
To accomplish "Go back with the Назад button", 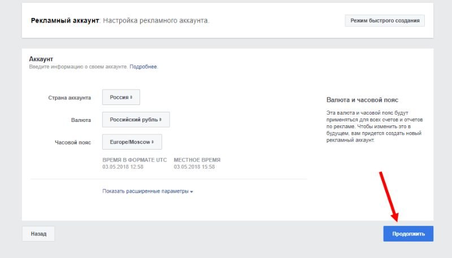I will tap(39, 234).
